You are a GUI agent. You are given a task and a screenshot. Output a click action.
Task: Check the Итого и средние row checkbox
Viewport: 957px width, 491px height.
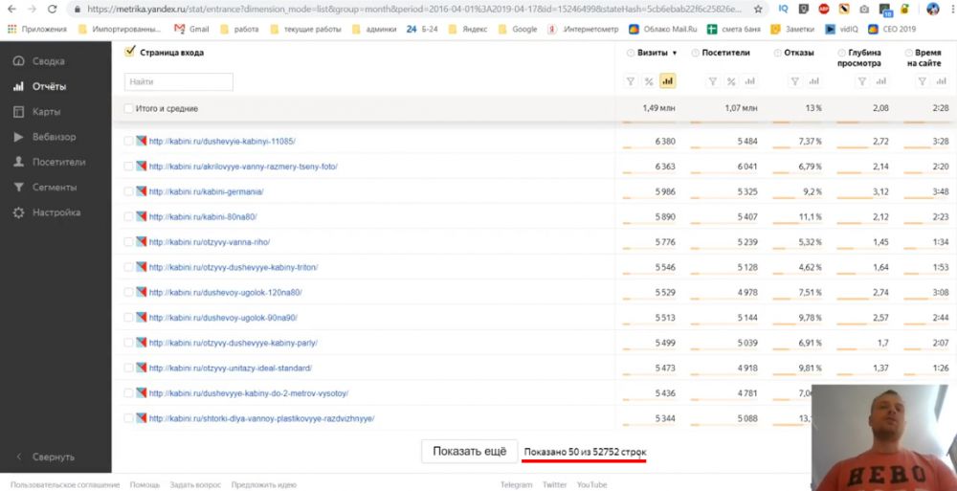point(129,109)
